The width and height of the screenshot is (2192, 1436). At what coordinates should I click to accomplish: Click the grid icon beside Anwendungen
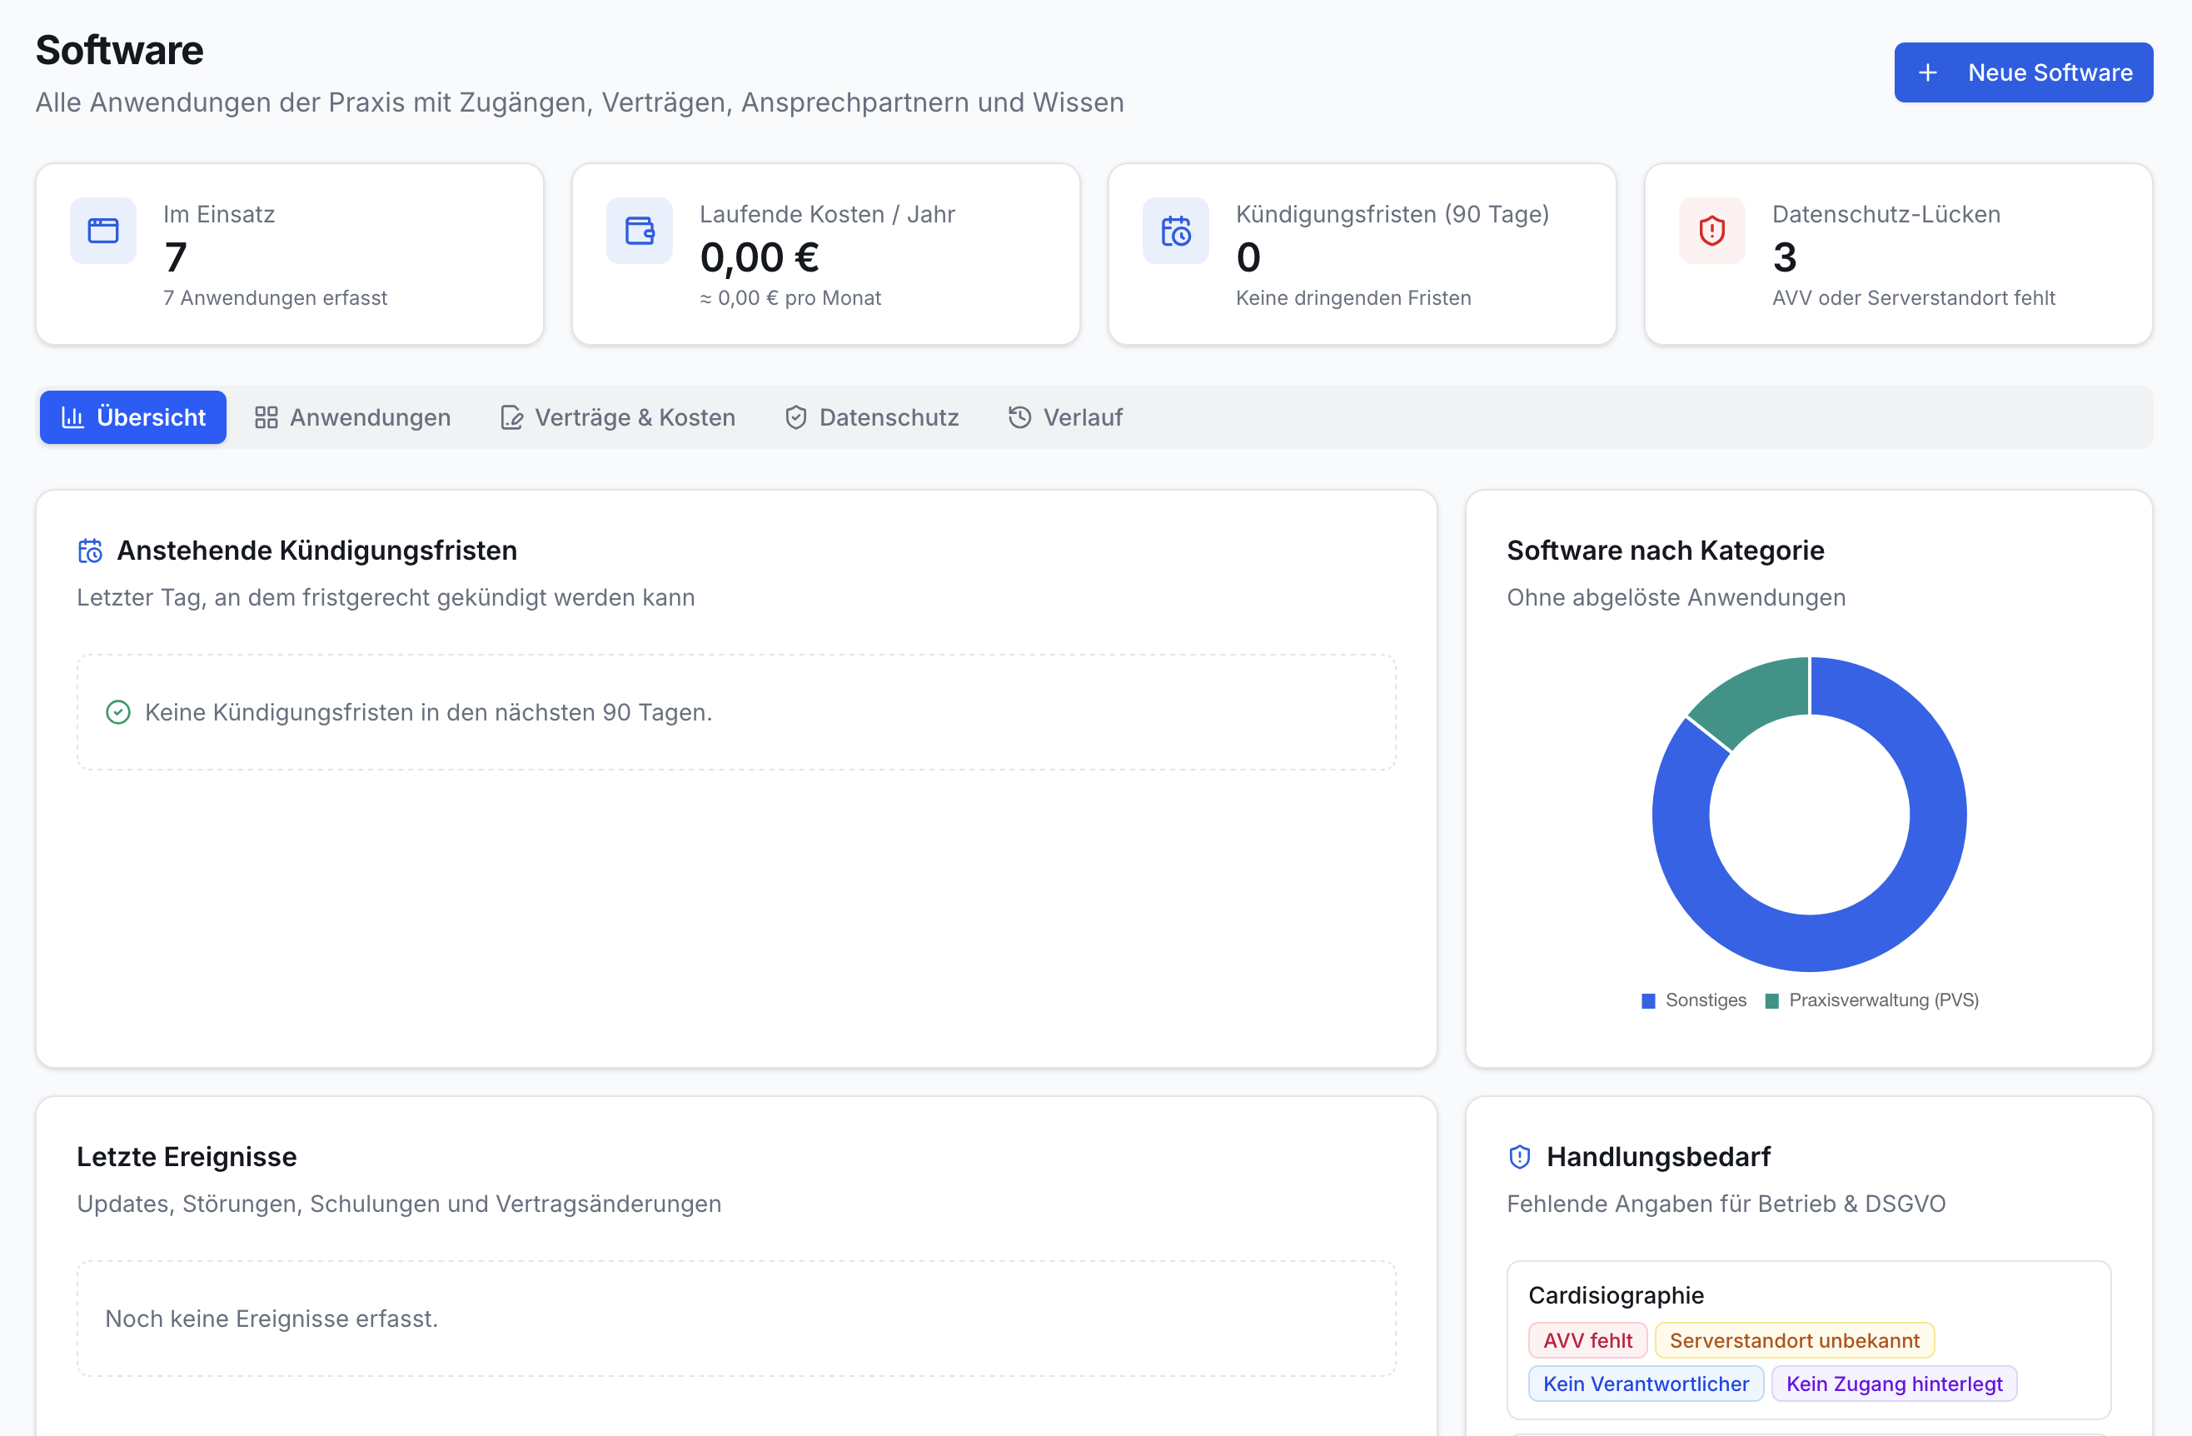[x=267, y=417]
